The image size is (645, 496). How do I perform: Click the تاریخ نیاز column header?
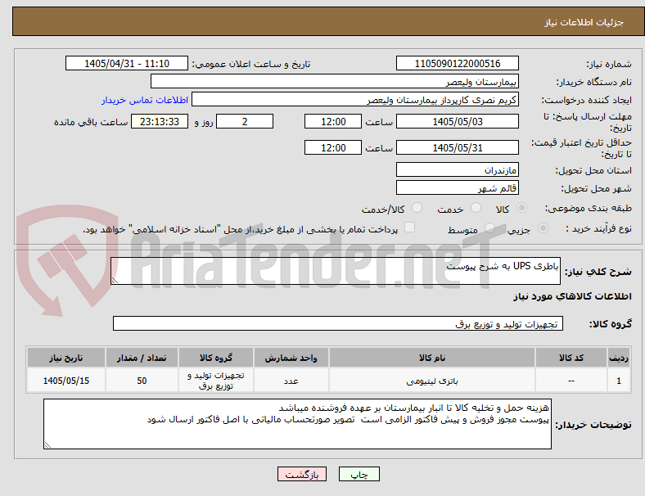(66, 358)
